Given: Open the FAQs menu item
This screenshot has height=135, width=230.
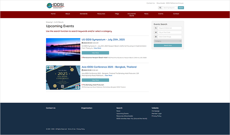Looking at the screenshot, I should tap(117, 14).
